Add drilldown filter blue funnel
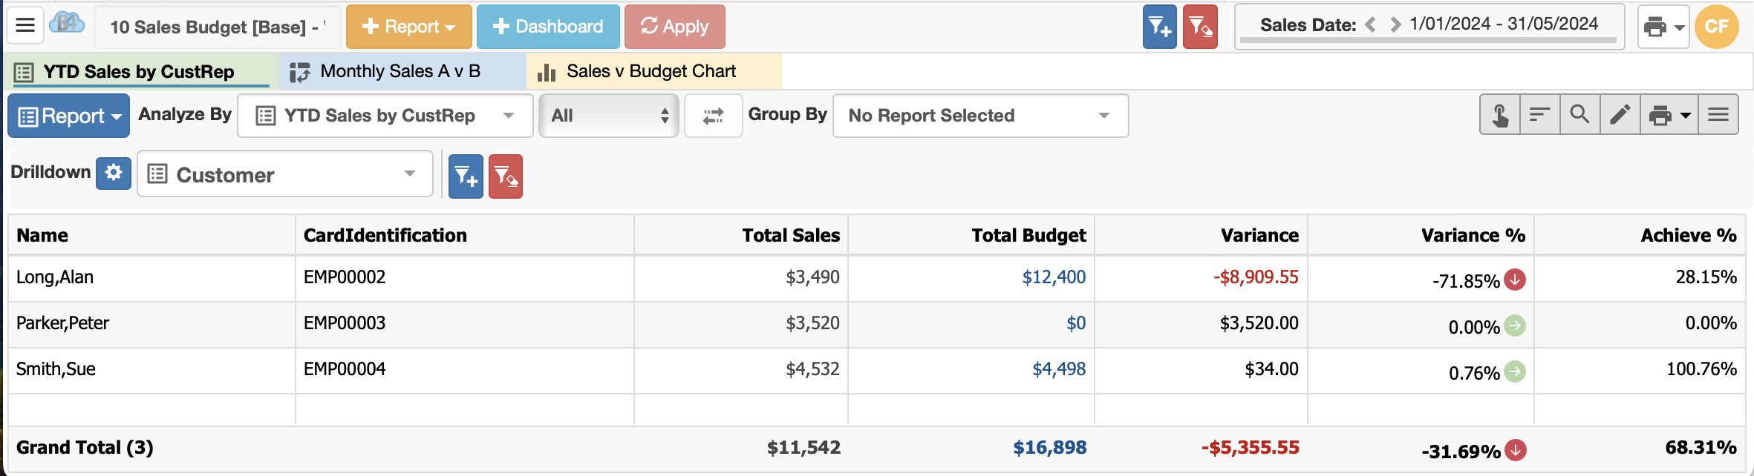Image resolution: width=1754 pixels, height=476 pixels. (x=466, y=176)
